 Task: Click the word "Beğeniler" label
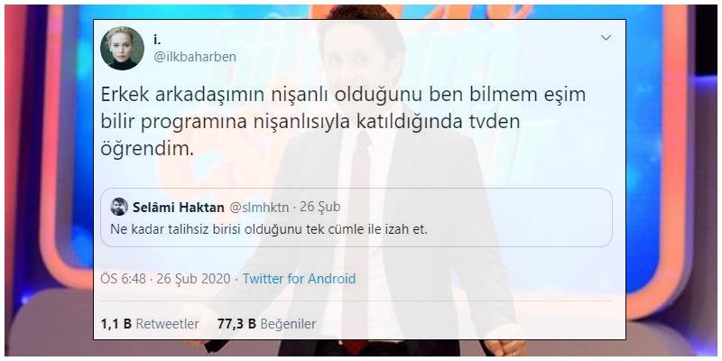click(x=288, y=324)
